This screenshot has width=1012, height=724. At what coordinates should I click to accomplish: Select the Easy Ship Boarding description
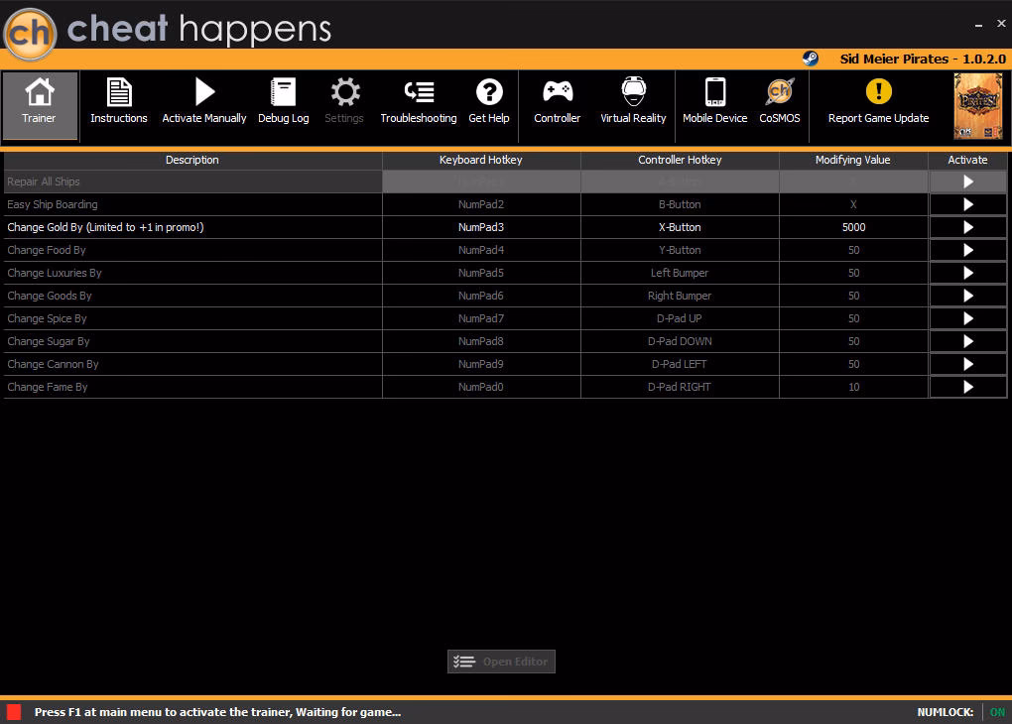(x=192, y=204)
